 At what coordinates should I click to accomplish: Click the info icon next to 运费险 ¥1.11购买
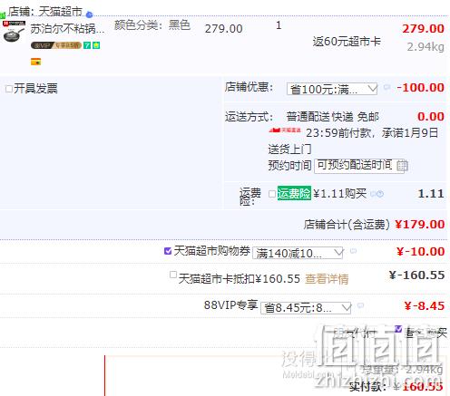pyautogui.click(x=377, y=194)
